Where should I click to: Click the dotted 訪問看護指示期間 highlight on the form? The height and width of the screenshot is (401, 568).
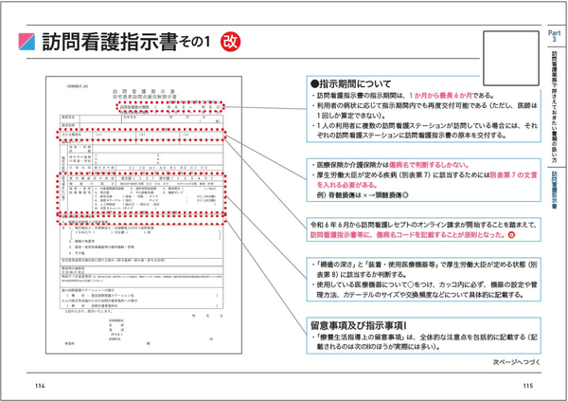click(170, 107)
